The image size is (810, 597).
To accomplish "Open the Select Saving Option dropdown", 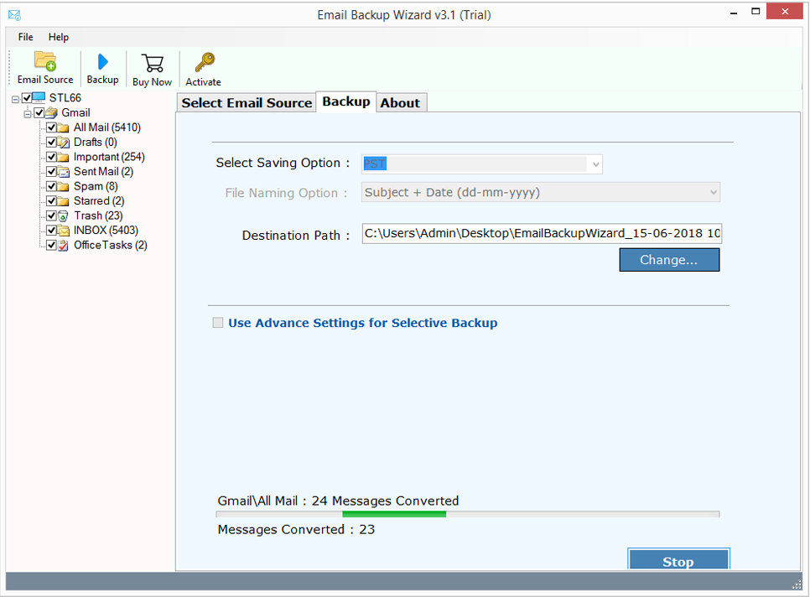I will coord(595,164).
